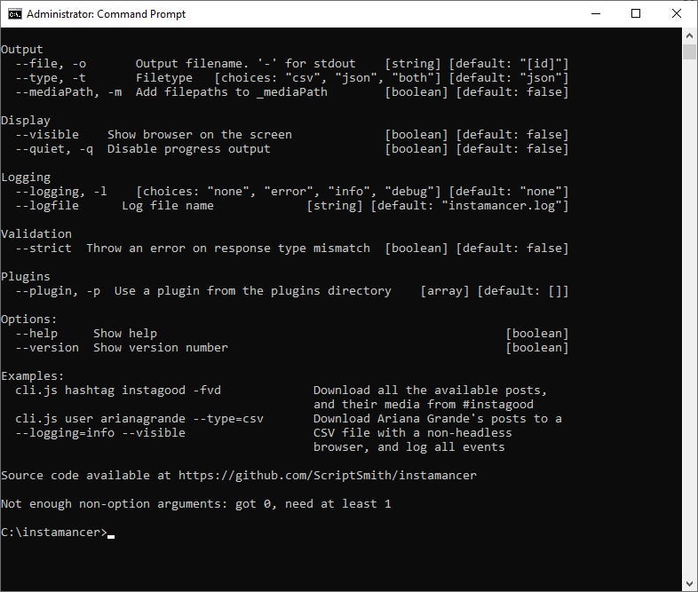Click 'Show version number' description
698x592 pixels.
click(x=161, y=348)
